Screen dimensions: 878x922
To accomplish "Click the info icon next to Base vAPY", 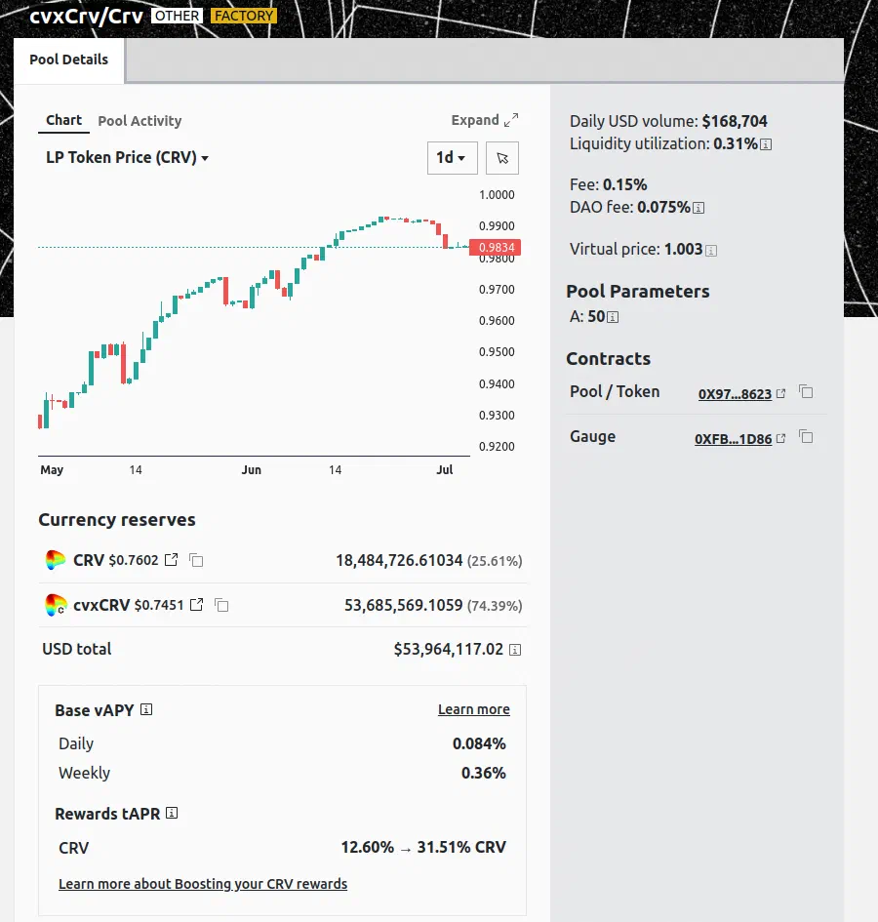I will click(x=146, y=709).
